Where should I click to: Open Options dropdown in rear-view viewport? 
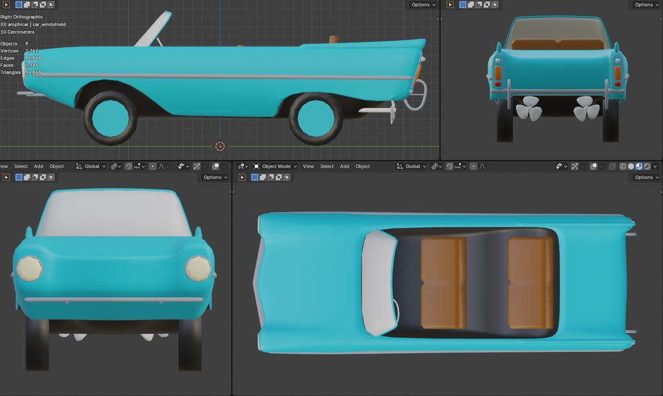647,5
